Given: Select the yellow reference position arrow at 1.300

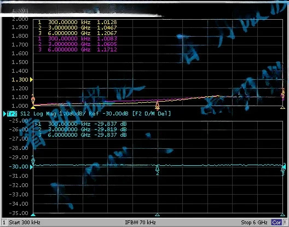Looking at the screenshot, I should click(31, 80).
